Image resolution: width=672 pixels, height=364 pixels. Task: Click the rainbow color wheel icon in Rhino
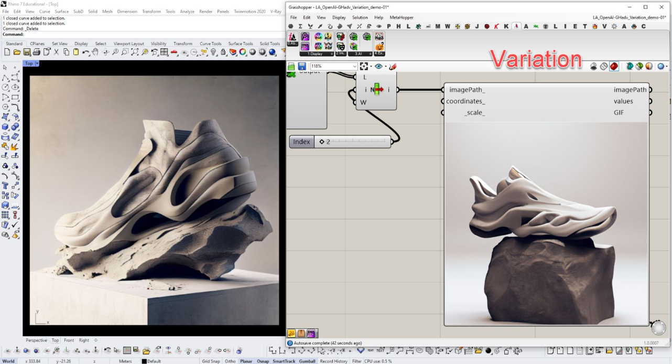point(243,52)
